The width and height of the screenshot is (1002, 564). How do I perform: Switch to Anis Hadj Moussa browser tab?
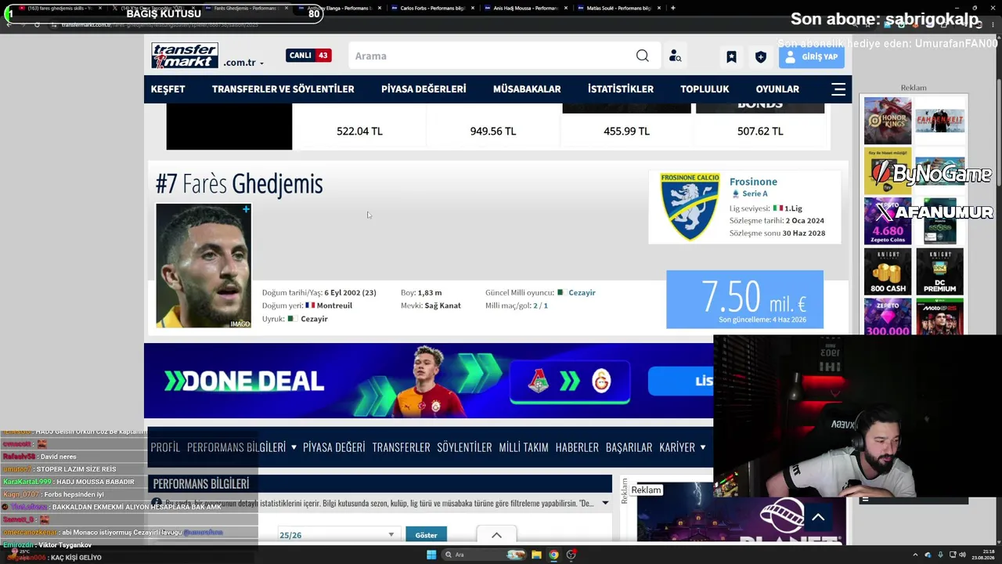tap(524, 8)
